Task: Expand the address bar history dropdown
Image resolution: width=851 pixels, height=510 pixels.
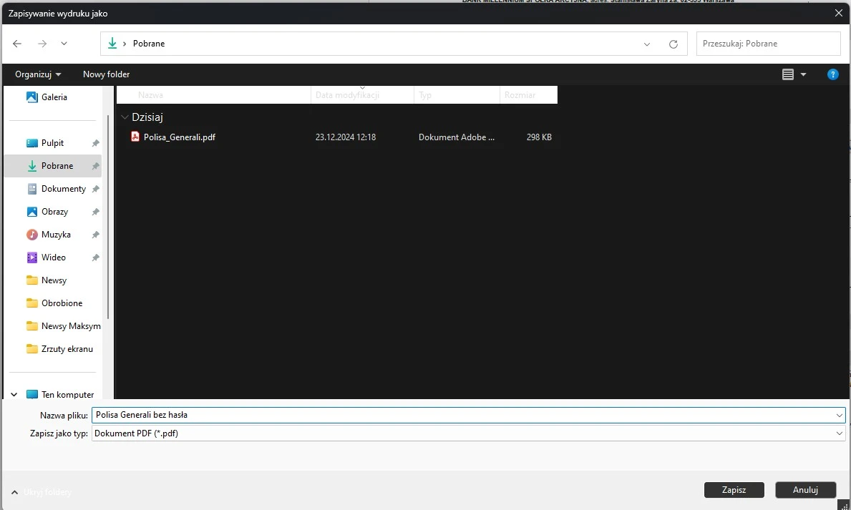Action: coord(647,44)
